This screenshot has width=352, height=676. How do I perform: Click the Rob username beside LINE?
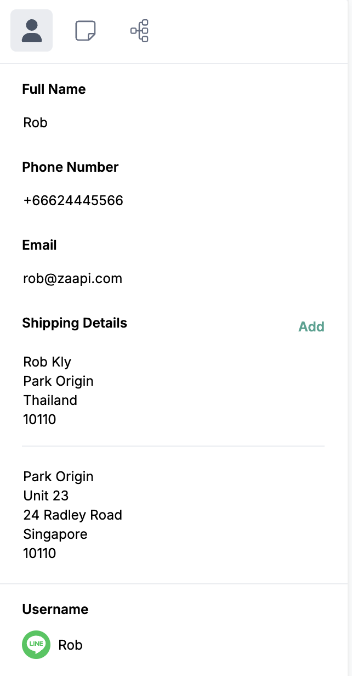coord(70,645)
